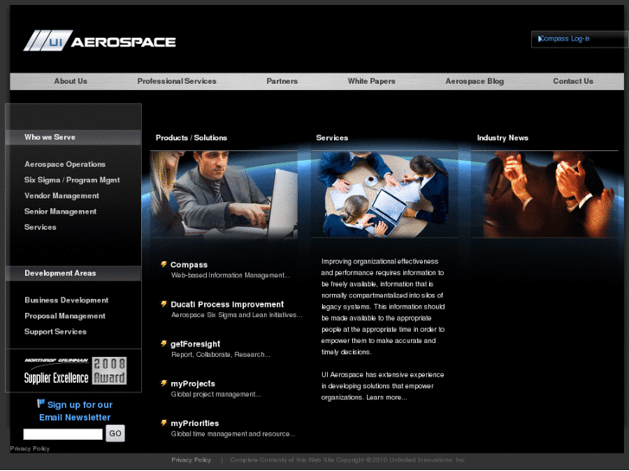
Task: Click Privacy Policy link in footer bar
Action: tap(191, 460)
